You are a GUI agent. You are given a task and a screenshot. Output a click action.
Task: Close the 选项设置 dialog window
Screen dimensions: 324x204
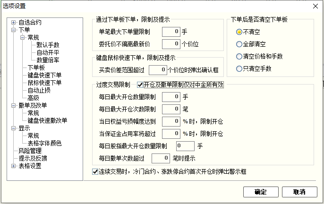[315, 6]
